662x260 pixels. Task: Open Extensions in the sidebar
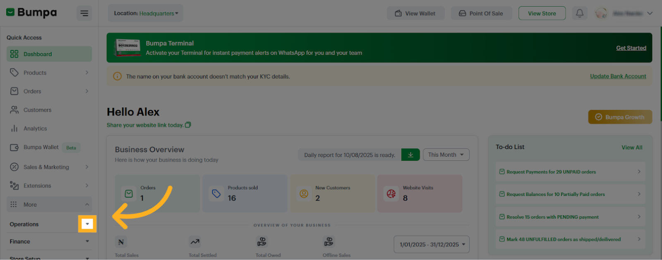tap(49, 186)
